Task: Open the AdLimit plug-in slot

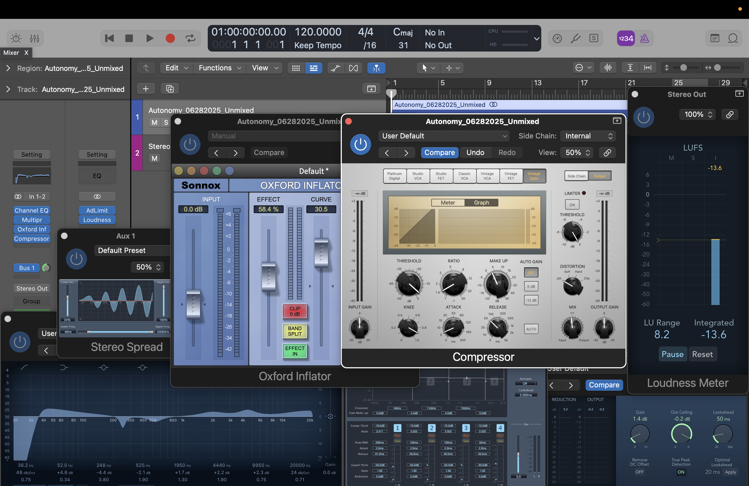Action: tap(97, 210)
